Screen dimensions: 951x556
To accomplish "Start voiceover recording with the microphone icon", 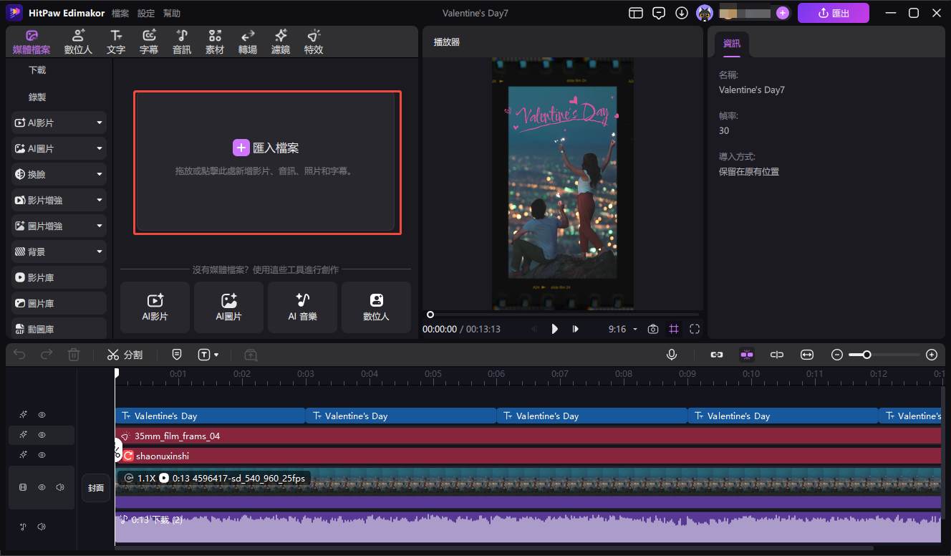I will (671, 354).
